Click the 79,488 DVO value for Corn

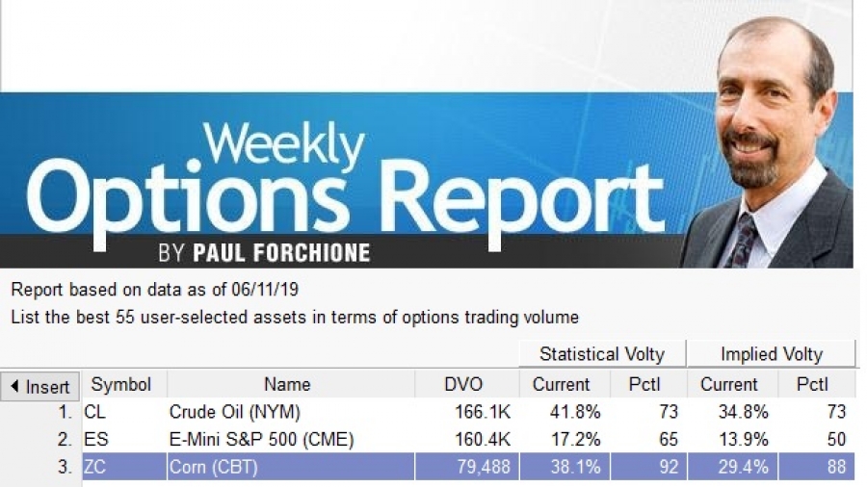coord(483,467)
